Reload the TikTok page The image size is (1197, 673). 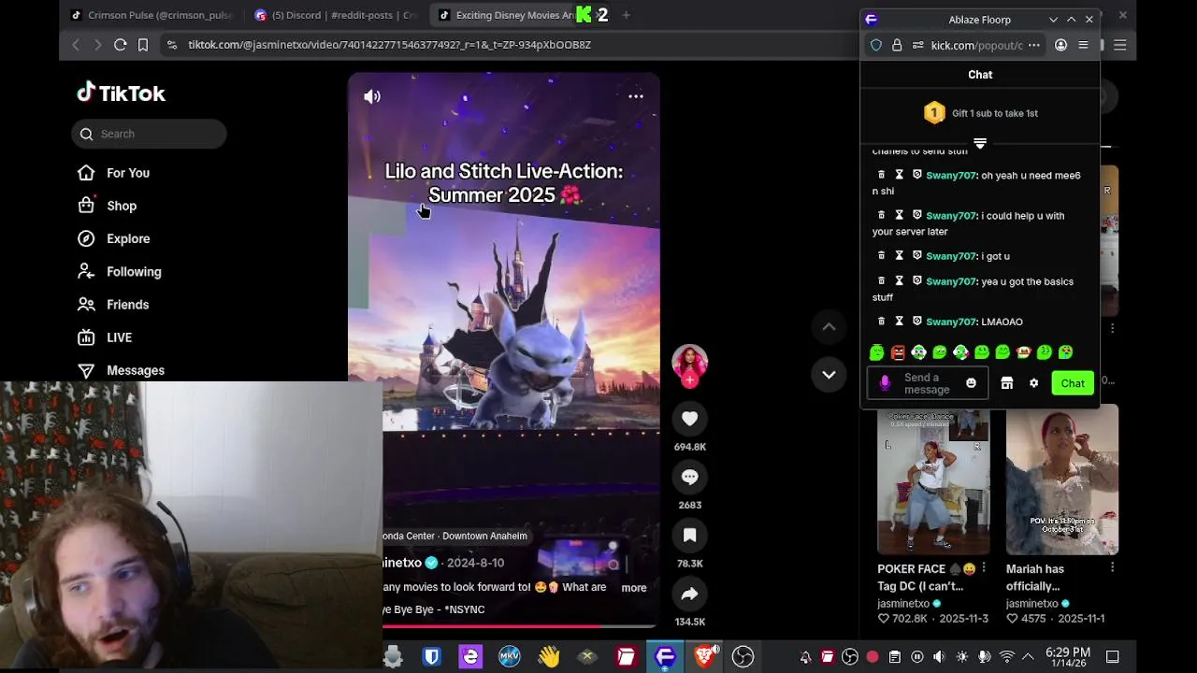tap(121, 45)
